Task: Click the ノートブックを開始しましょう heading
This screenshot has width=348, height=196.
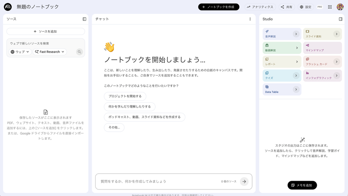Action: [x=155, y=60]
